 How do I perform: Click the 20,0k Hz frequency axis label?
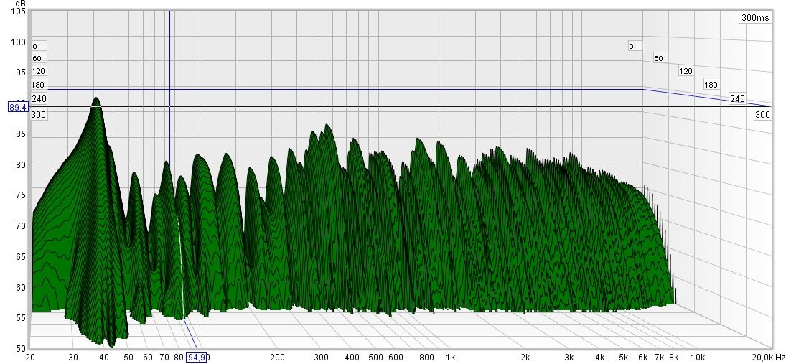[x=769, y=358]
